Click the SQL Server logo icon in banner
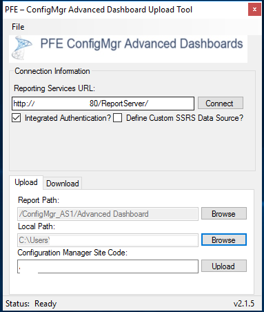 coord(22,48)
